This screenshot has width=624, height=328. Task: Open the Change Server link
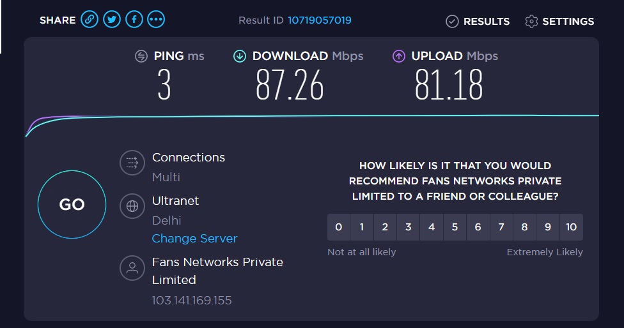click(194, 239)
